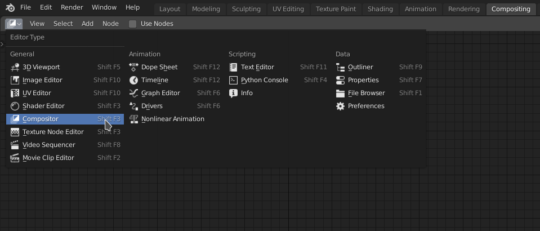
Task: Pick Properties under Data
Action: [x=379, y=80]
